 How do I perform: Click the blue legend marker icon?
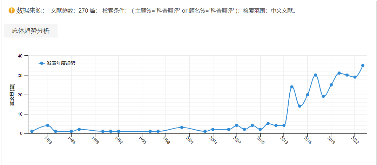pyautogui.click(x=42, y=63)
